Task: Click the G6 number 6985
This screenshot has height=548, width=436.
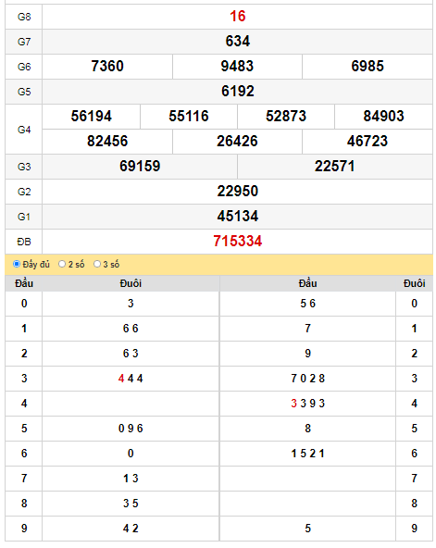Action: [367, 67]
